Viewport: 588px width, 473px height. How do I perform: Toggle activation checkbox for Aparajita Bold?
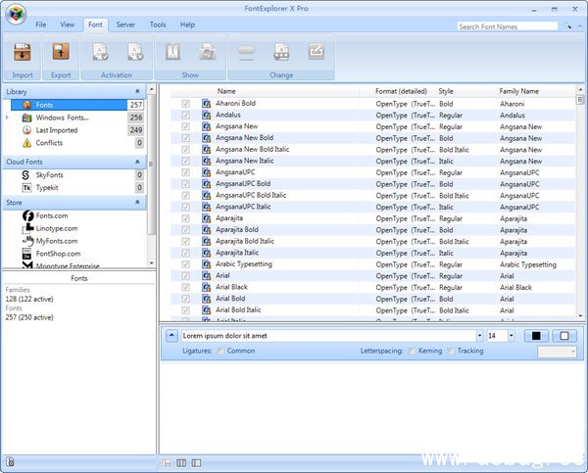point(185,230)
